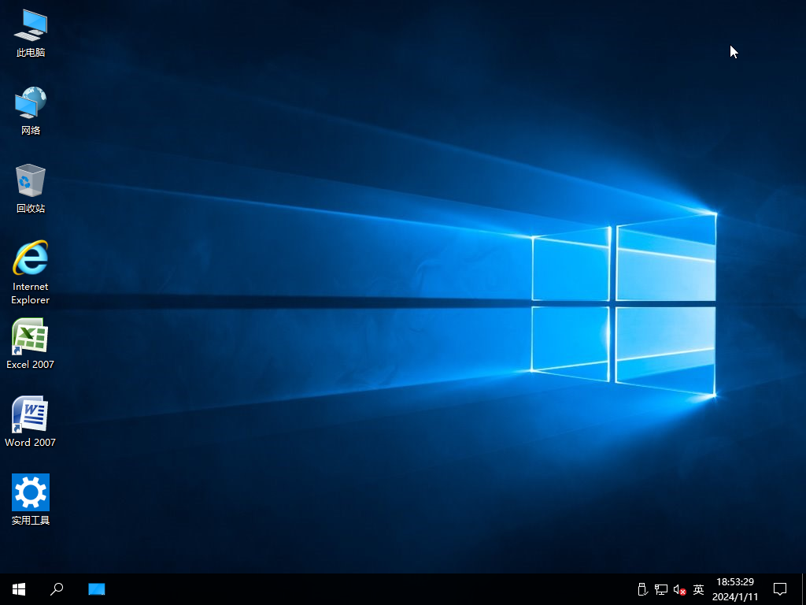Click the muted speaker volume icon
The height and width of the screenshot is (605, 806).
(x=679, y=589)
